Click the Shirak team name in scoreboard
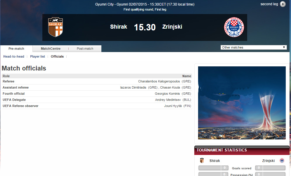 (119, 27)
